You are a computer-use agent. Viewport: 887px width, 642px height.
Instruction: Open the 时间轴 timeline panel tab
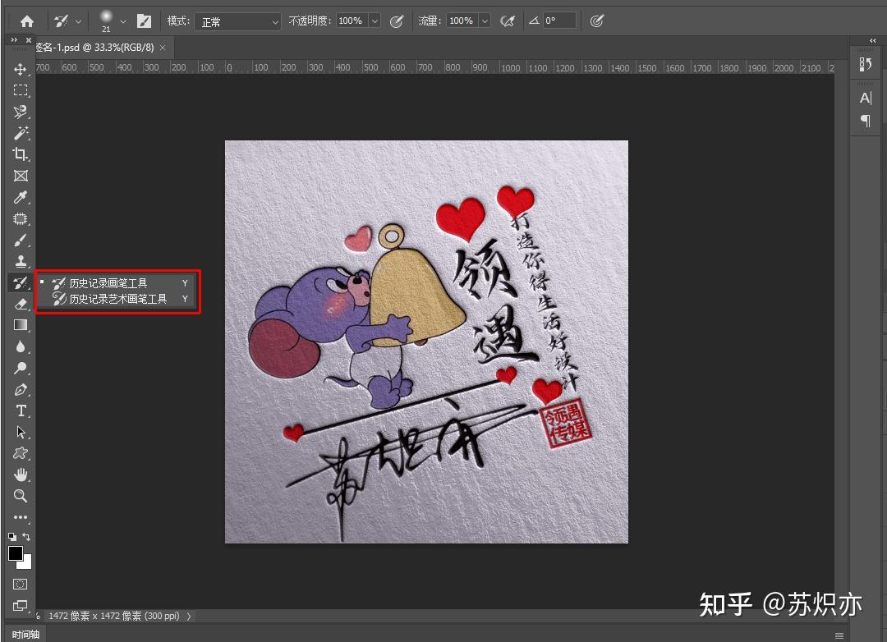(x=25, y=635)
